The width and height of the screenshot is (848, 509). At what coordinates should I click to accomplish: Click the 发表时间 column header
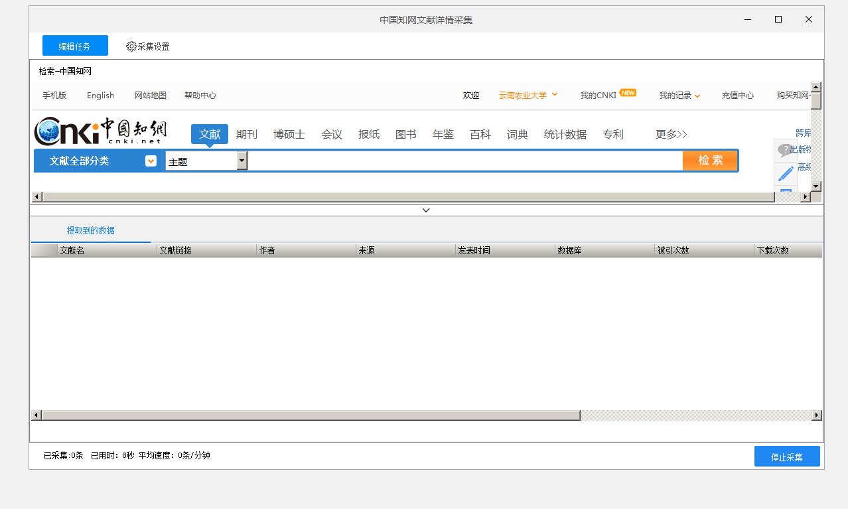[505, 250]
